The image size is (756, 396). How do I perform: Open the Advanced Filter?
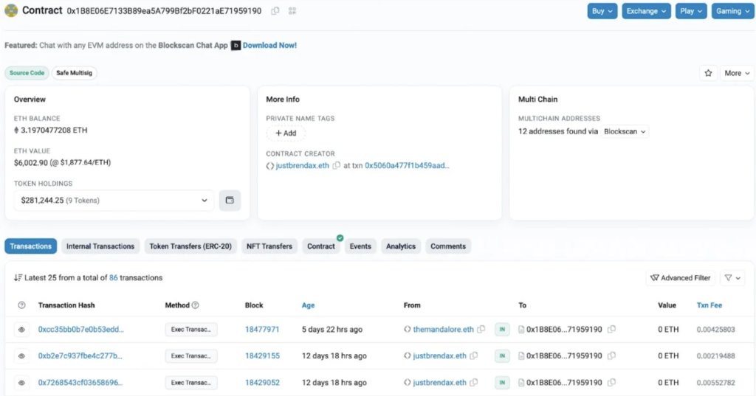pyautogui.click(x=680, y=278)
